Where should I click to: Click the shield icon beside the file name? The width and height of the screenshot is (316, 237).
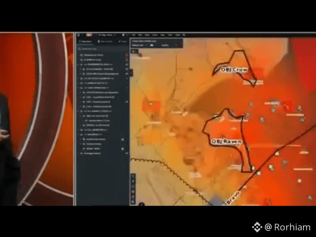coord(123,35)
